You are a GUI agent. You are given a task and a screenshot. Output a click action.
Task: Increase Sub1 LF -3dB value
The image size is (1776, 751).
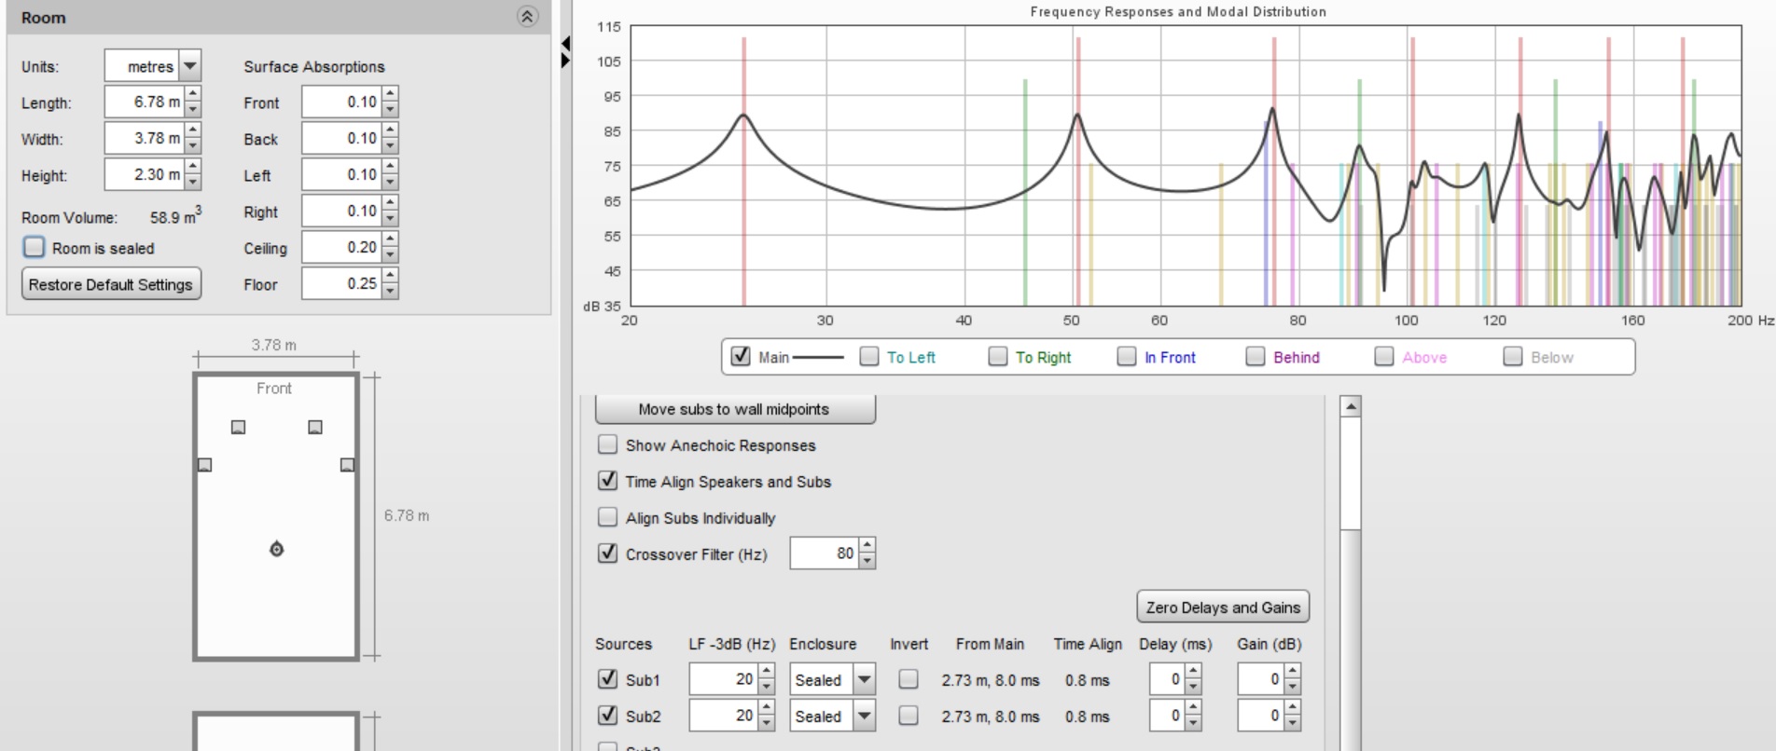pos(766,672)
